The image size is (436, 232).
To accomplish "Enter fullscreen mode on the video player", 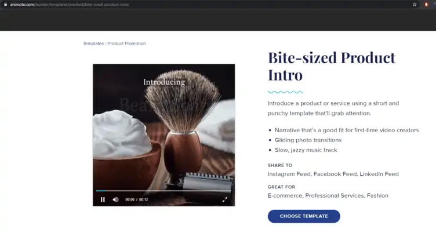I will click(225, 200).
